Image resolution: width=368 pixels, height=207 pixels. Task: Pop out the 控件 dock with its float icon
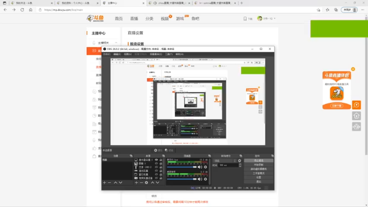[x=272, y=156]
